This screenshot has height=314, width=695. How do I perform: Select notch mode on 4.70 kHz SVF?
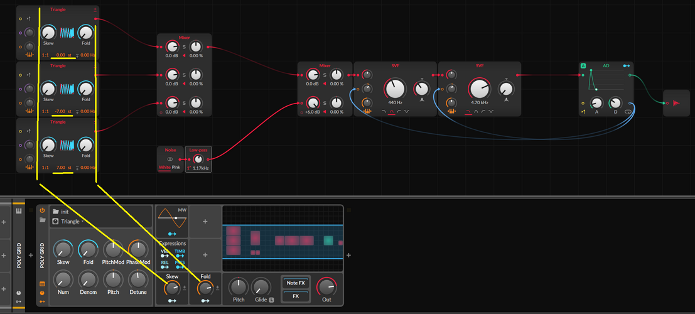(491, 111)
